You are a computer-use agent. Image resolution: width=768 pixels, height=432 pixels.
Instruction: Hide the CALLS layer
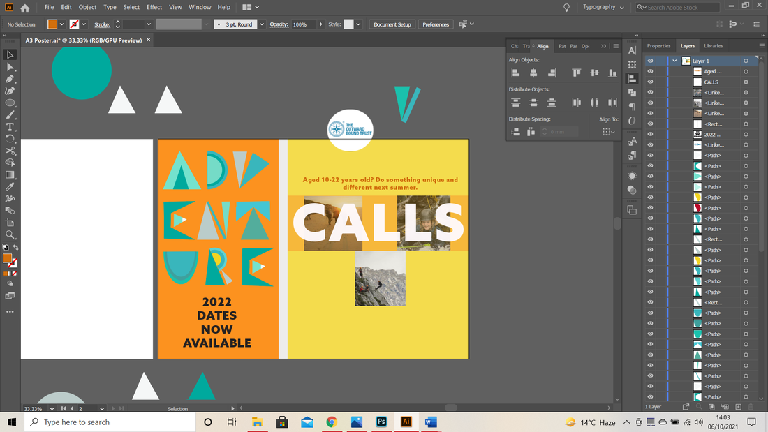pyautogui.click(x=651, y=82)
